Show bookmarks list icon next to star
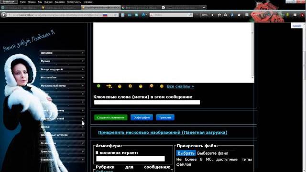This screenshot has height=172, width=306. [x=225, y=15]
